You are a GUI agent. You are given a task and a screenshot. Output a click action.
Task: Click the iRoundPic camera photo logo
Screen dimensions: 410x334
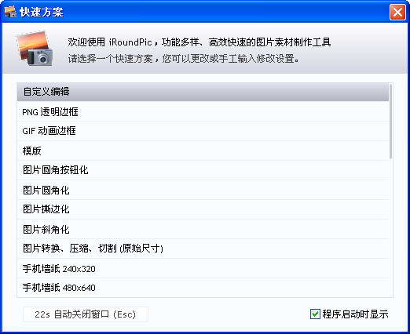tap(35, 49)
